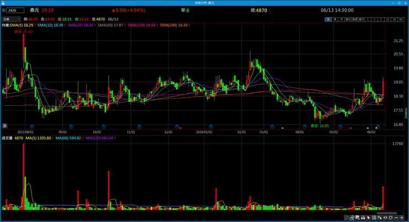
Task: Click the horizontal scrollbar thumb under volume chart
Action: click(387, 213)
